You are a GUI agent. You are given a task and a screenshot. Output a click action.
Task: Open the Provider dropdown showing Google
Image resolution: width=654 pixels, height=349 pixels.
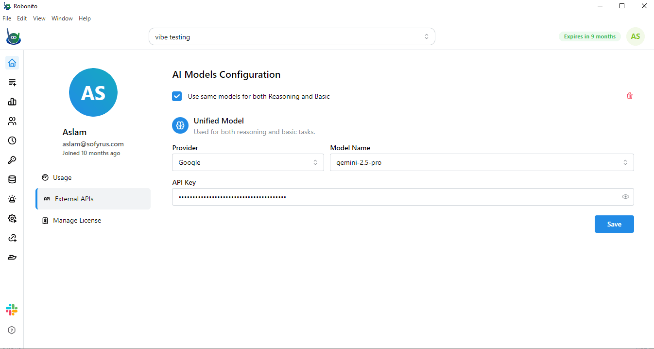tap(248, 162)
